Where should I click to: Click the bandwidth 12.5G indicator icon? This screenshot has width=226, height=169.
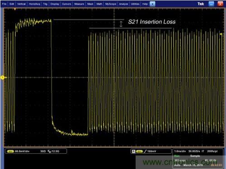click(49, 151)
